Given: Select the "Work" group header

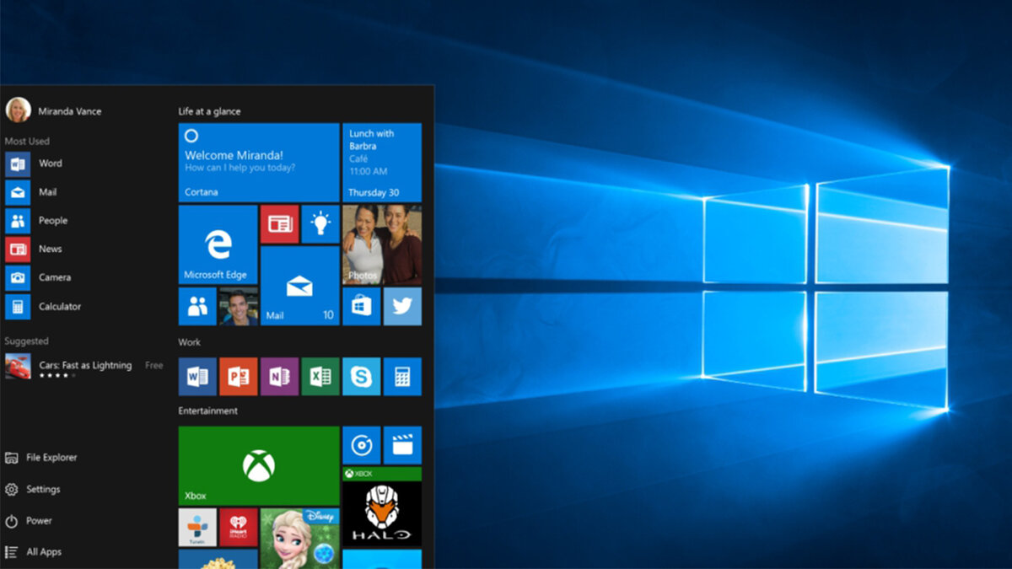Looking at the screenshot, I should (x=189, y=342).
